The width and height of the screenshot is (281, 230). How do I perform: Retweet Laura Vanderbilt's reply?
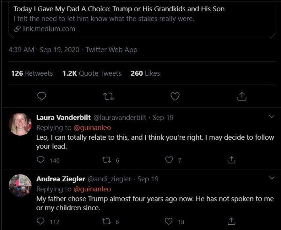click(x=106, y=160)
